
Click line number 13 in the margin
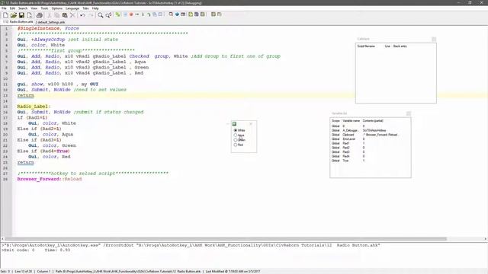[5, 95]
